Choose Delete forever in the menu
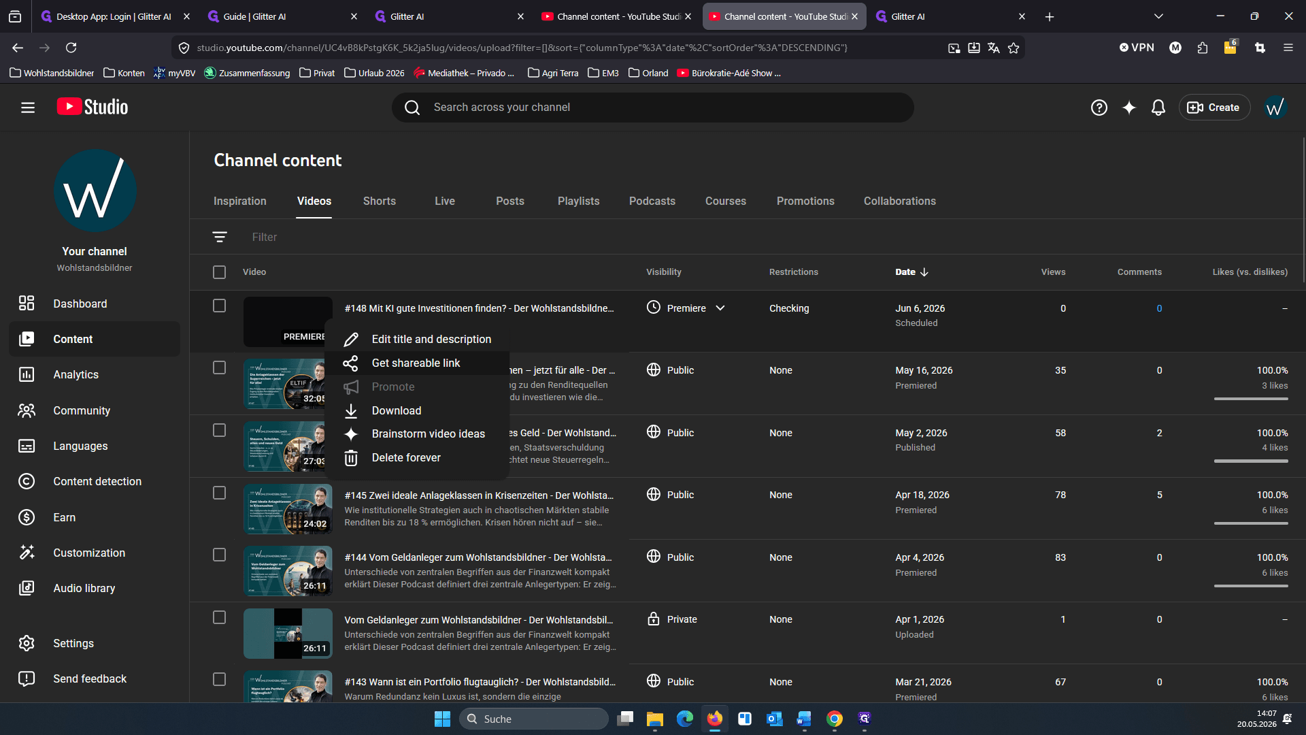1306x735 pixels. coord(417,457)
